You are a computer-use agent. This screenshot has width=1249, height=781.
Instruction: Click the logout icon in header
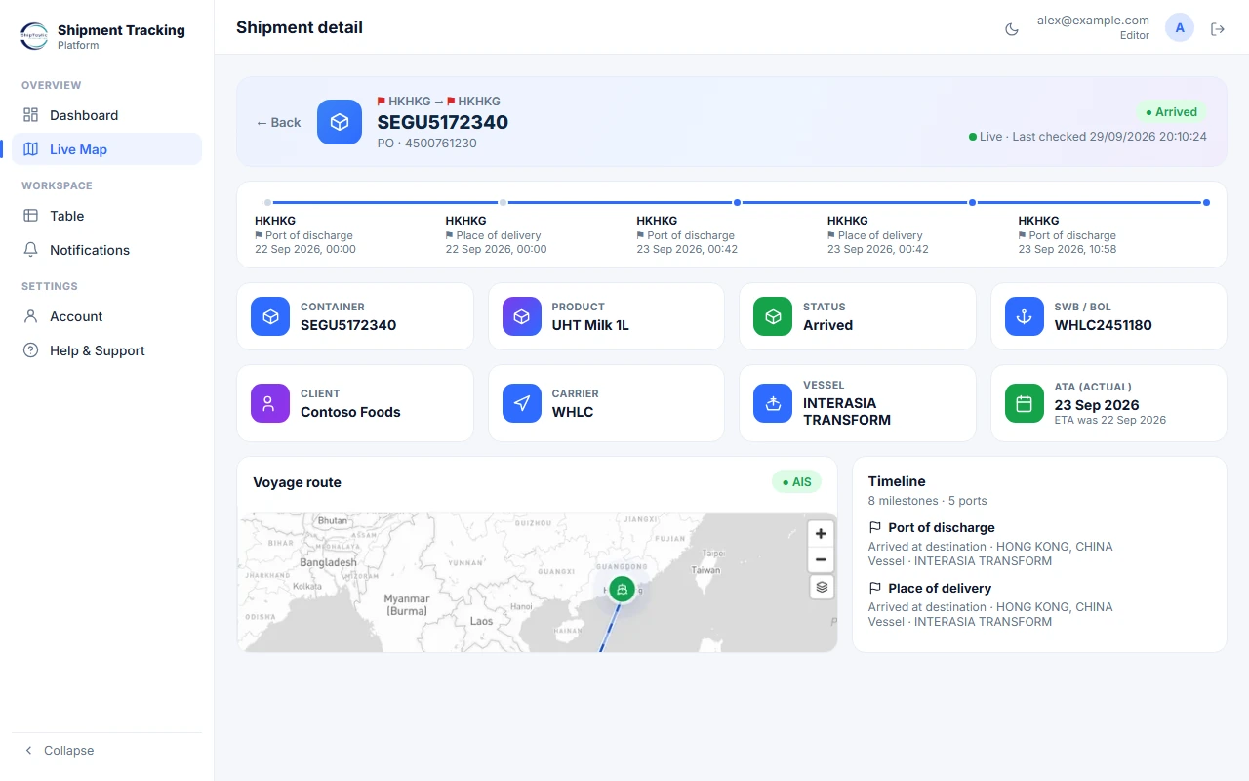coord(1218,29)
